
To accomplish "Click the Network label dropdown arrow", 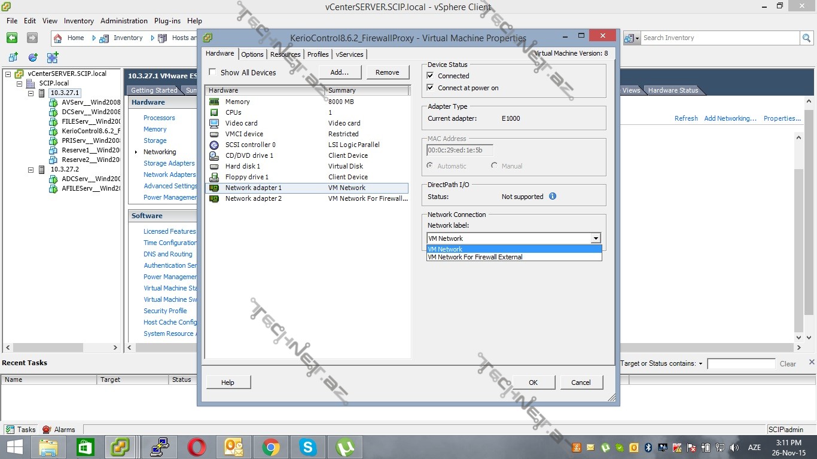I will click(596, 238).
